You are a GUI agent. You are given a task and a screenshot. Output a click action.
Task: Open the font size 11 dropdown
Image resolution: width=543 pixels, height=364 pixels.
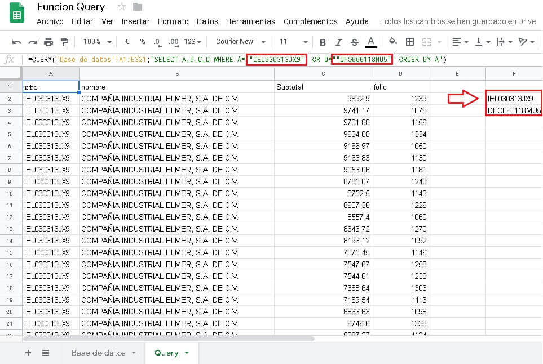tap(294, 42)
